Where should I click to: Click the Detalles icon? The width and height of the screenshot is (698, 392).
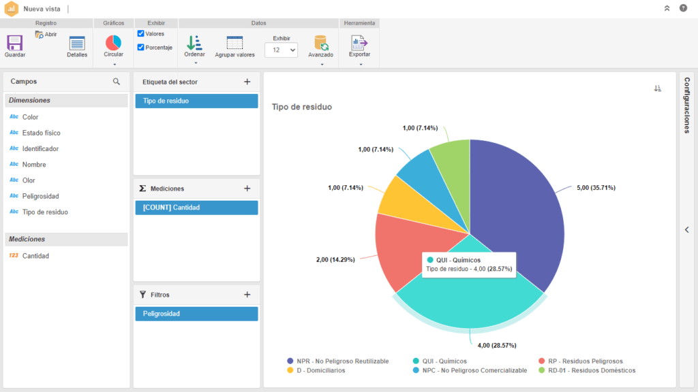[x=77, y=44]
